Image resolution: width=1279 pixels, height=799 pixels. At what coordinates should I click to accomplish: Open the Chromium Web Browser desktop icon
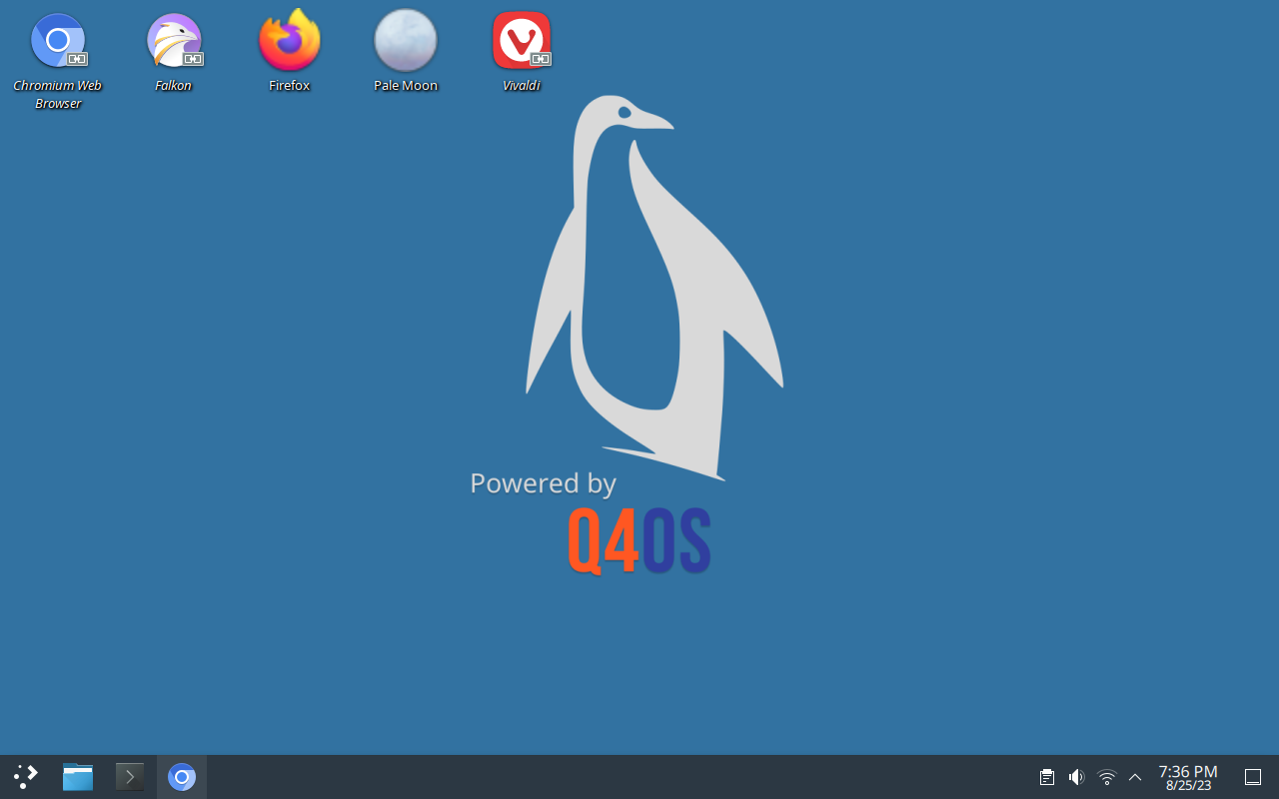(x=58, y=41)
